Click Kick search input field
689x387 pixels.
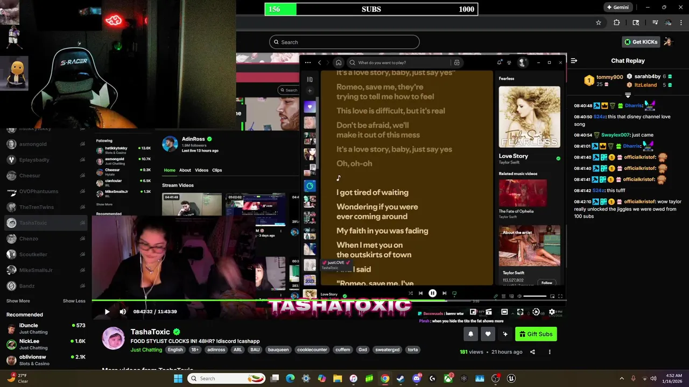point(344,42)
